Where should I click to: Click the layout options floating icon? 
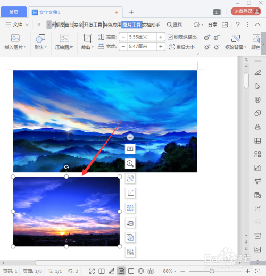(x=130, y=149)
